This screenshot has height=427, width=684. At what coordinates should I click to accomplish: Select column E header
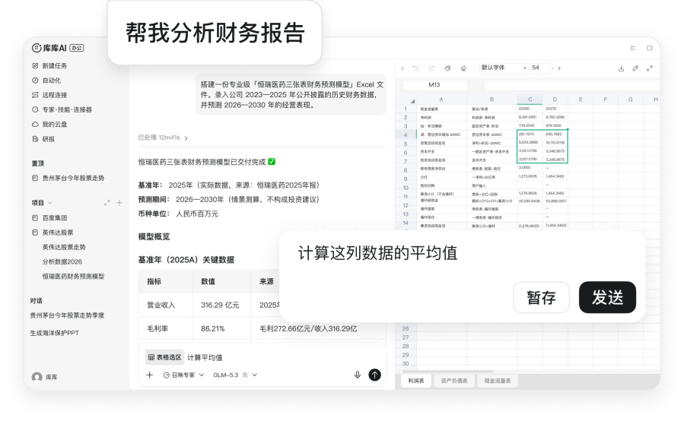[581, 100]
